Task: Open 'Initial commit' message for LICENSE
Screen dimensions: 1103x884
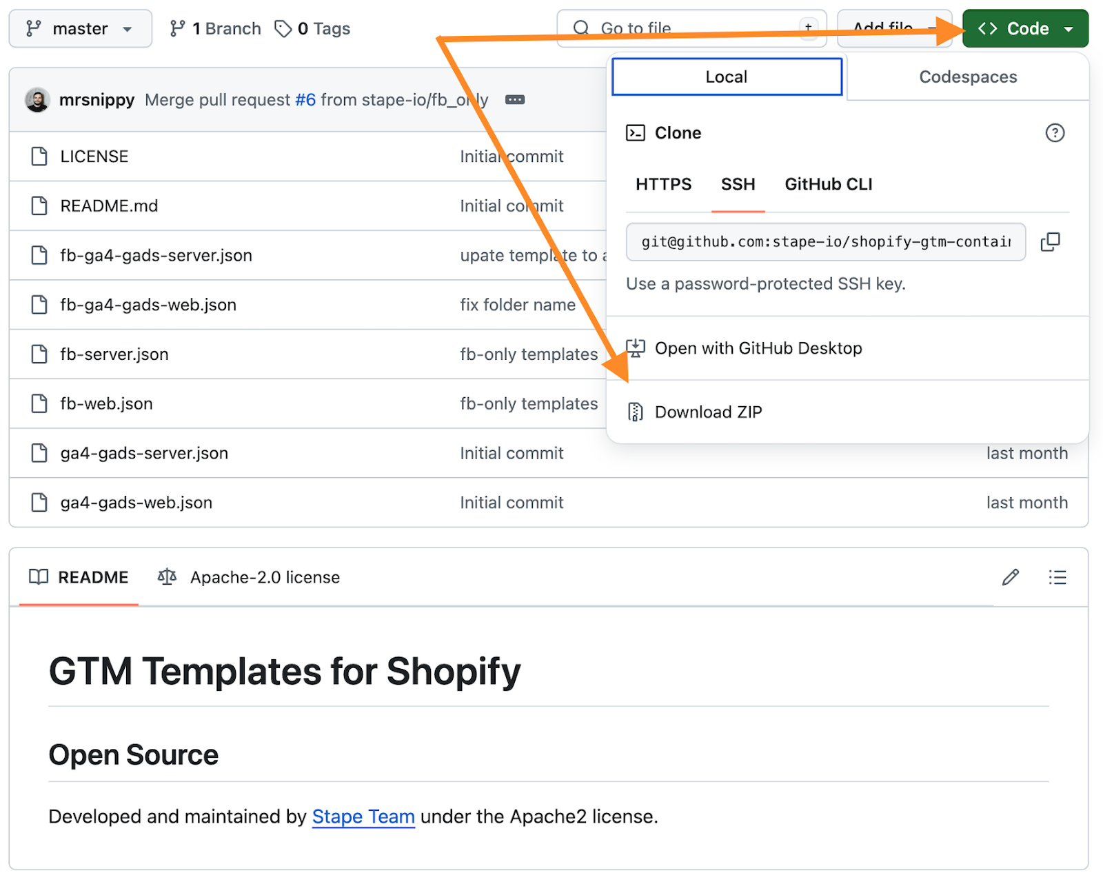Action: [x=512, y=157]
